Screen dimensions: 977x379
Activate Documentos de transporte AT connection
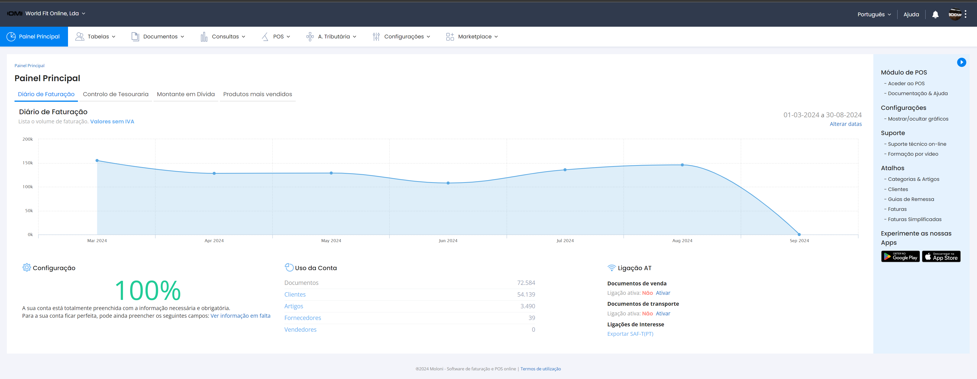pyautogui.click(x=663, y=313)
